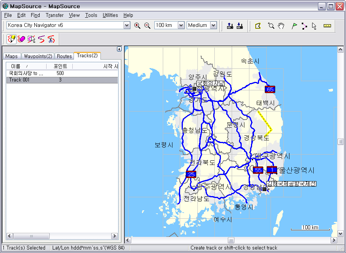The width and height of the screenshot is (346, 253).
Task: Sort tracks by 이름 column header
Action: pyautogui.click(x=26, y=66)
